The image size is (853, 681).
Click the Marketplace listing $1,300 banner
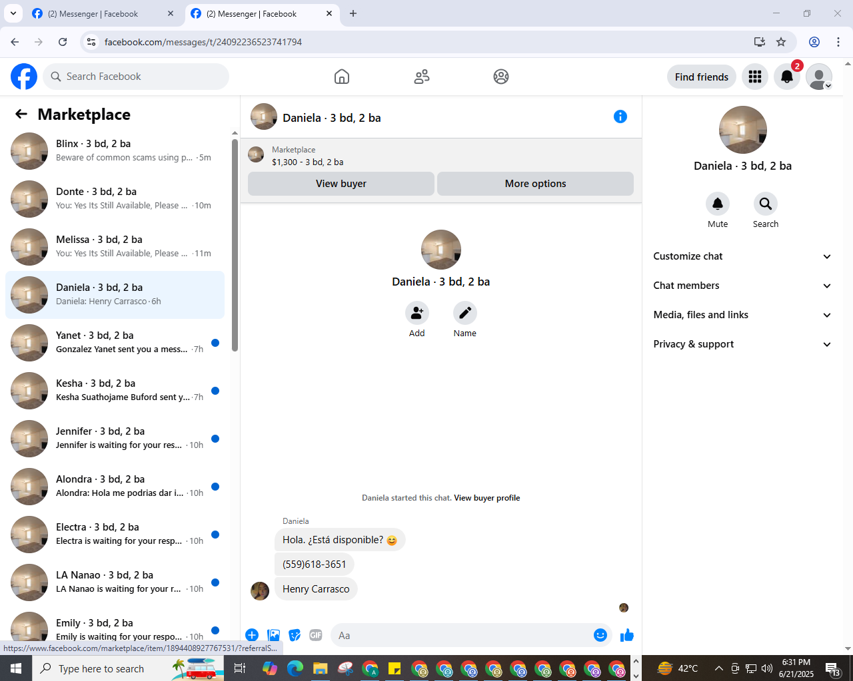coord(441,156)
